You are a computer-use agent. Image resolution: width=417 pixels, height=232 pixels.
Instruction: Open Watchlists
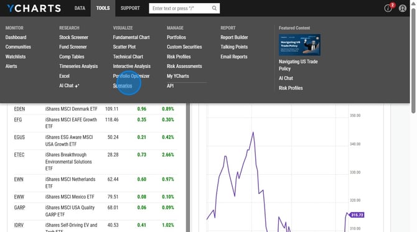click(x=16, y=57)
